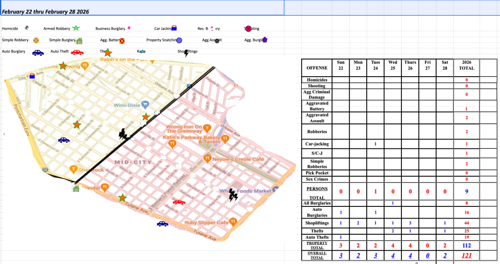
Task: Select the Simple Robbery yellow circle icon
Action: [36, 41]
